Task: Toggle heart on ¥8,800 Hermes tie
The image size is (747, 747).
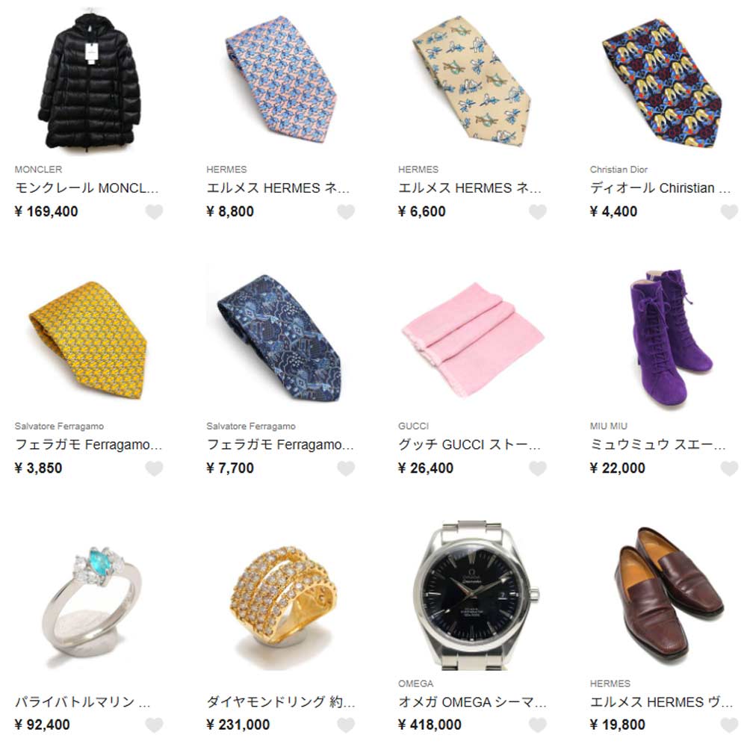Action: (346, 211)
